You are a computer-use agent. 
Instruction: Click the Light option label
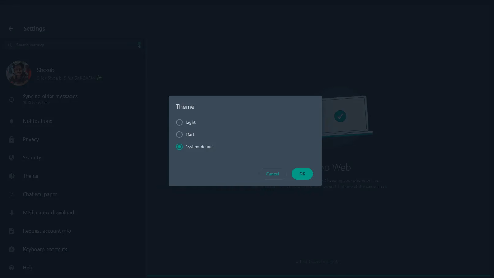(x=190, y=122)
